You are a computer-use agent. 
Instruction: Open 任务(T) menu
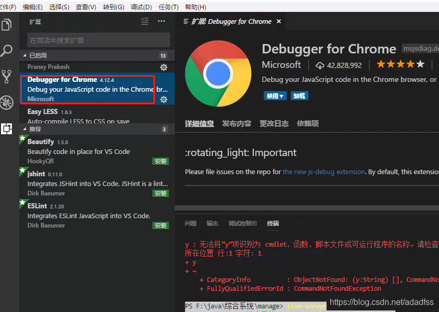(168, 7)
